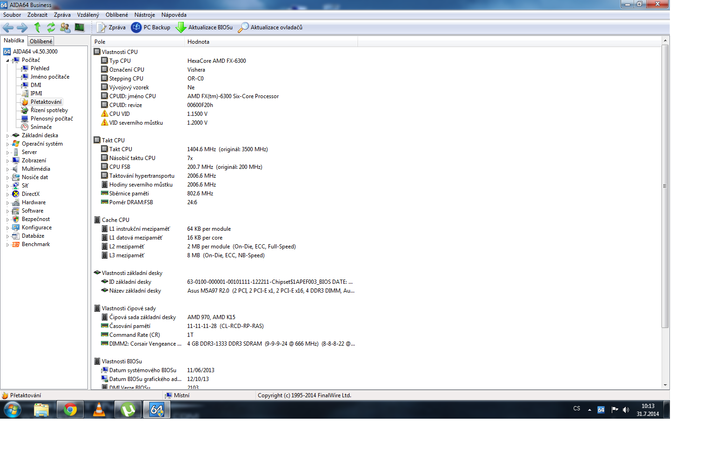Click the Databáze tree icon
The image size is (709, 468).
point(16,236)
